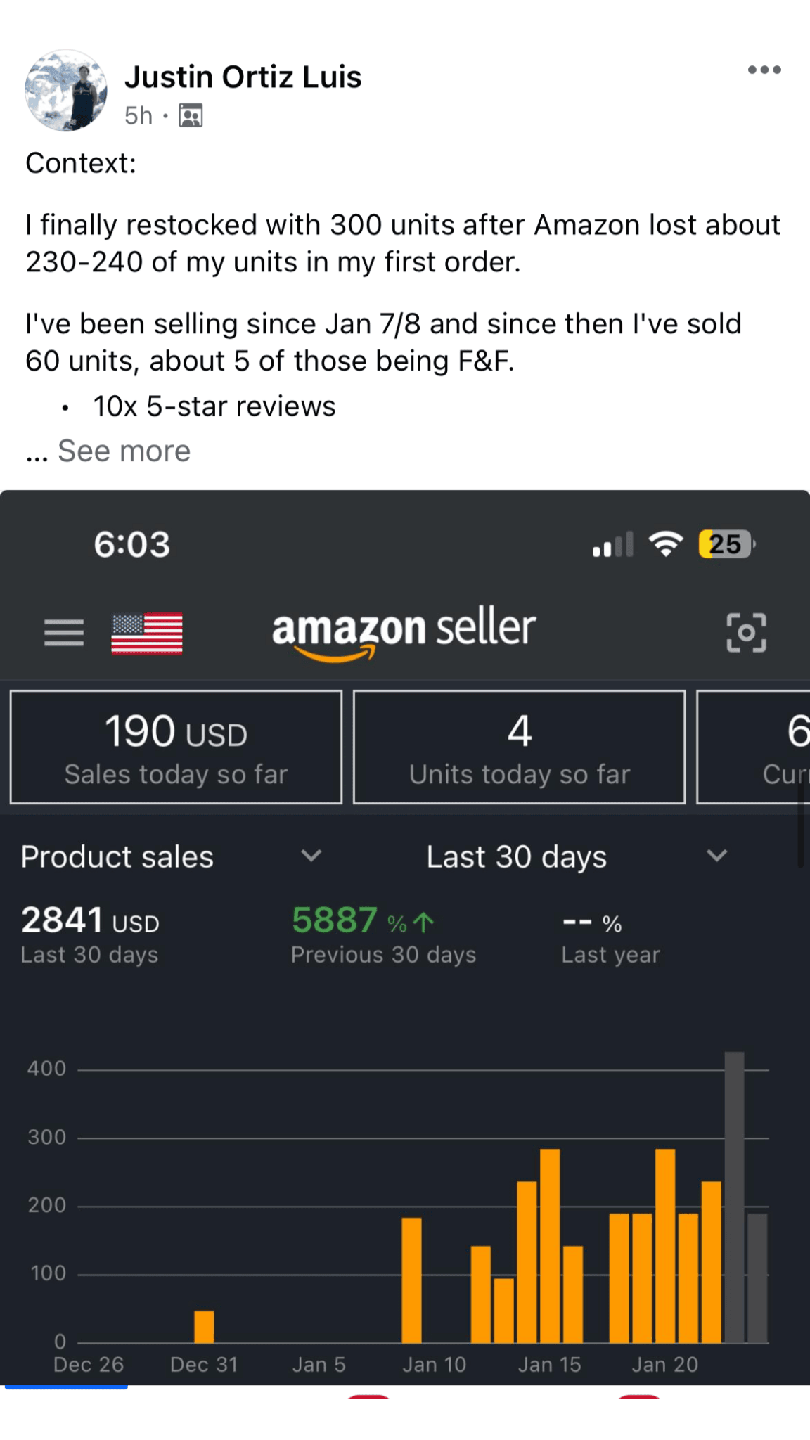Tap the cellular signal bars icon
The height and width of the screenshot is (1440, 810).
coord(612,545)
